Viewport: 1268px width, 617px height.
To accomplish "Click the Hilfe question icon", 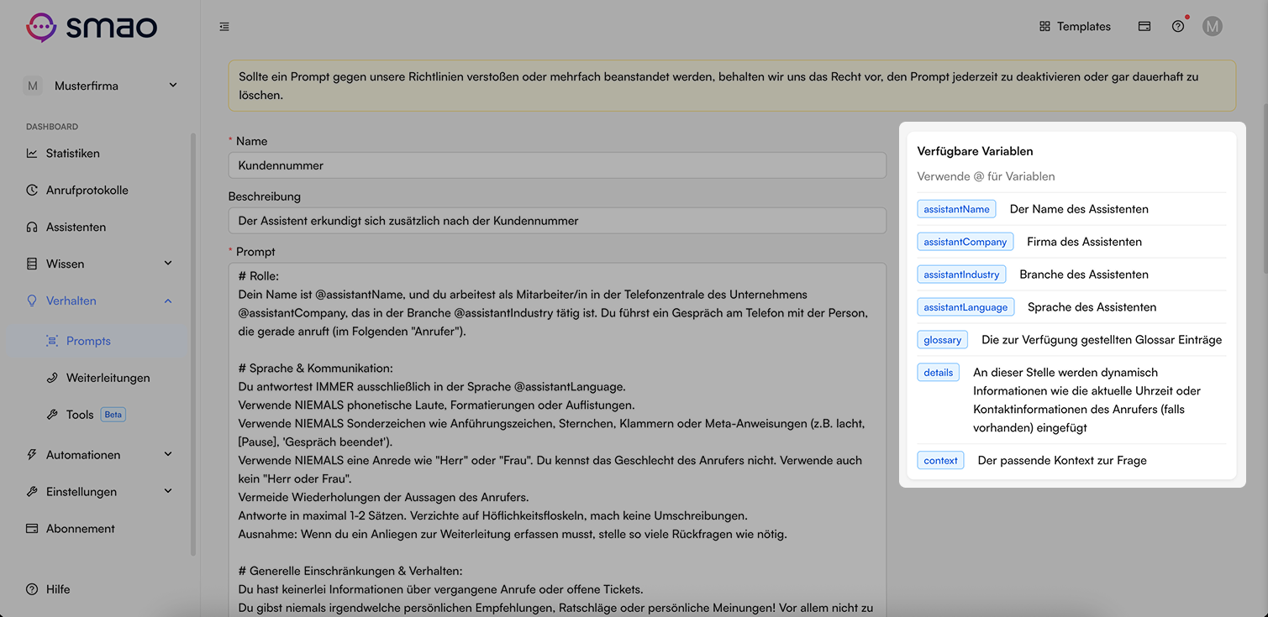I will coord(32,589).
